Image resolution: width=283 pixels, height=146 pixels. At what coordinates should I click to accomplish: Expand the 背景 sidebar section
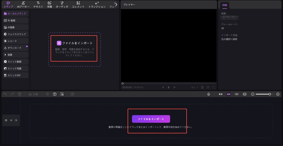[16, 55]
